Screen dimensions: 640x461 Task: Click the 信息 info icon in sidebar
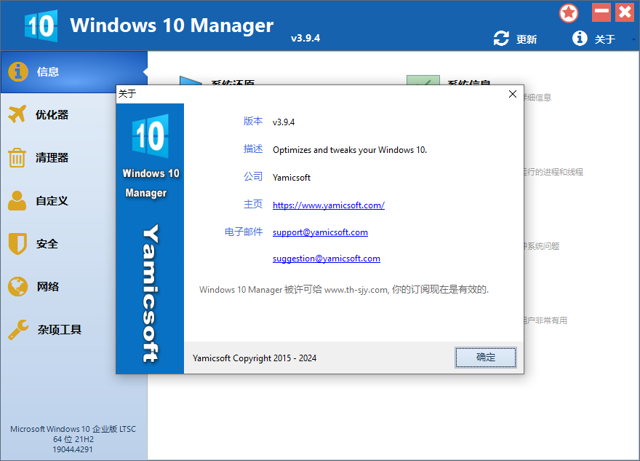point(18,71)
